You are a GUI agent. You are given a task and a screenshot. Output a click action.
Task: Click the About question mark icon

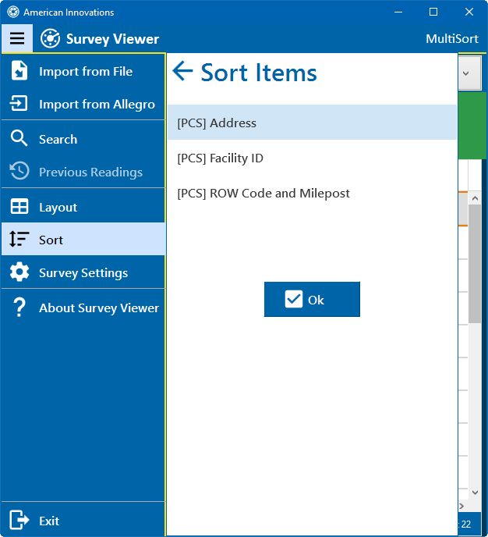tap(19, 308)
